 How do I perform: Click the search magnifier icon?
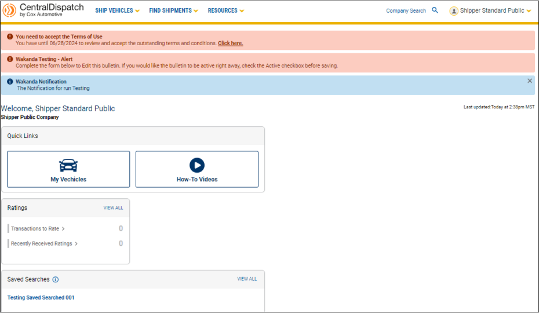[435, 10]
